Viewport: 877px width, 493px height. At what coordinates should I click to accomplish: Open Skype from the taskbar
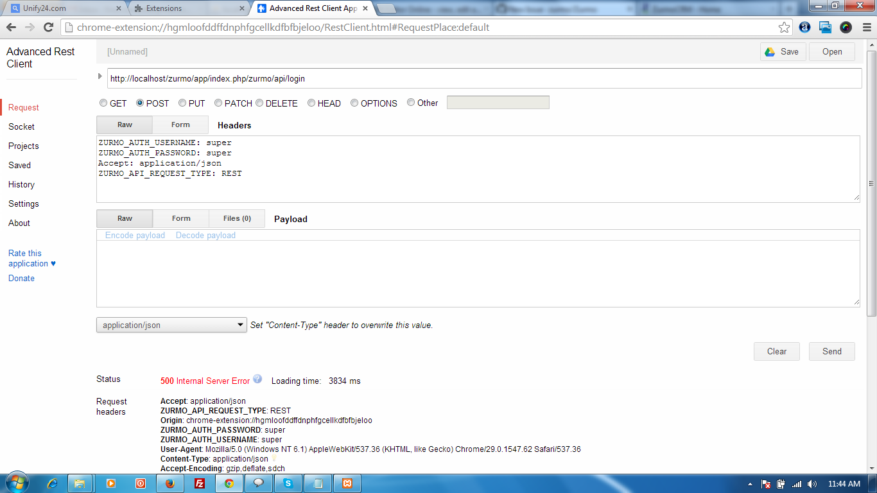(x=288, y=483)
